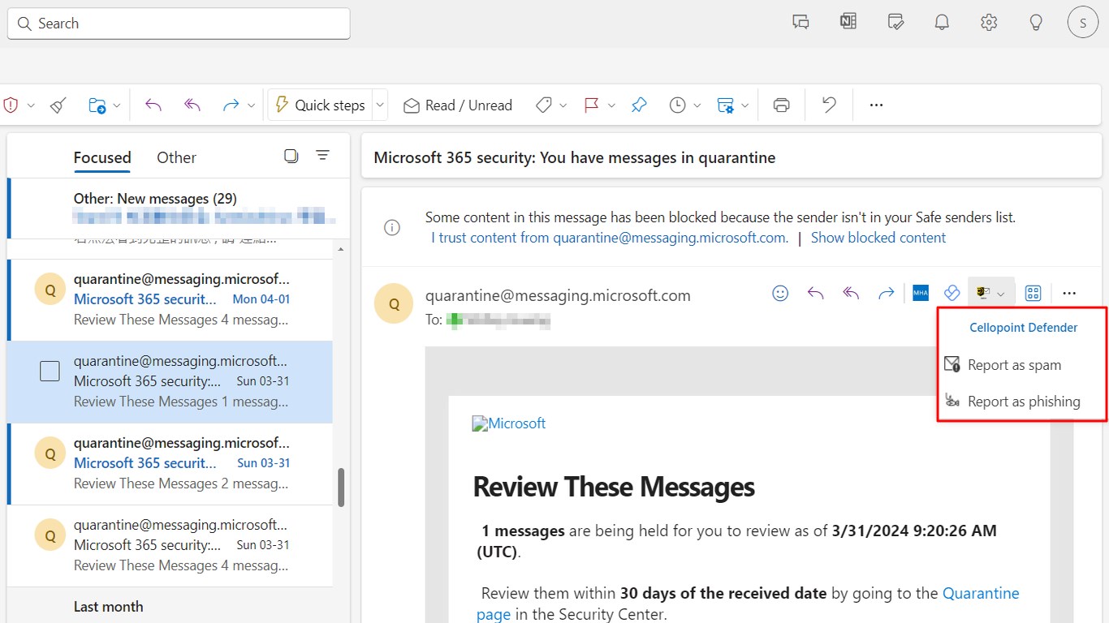The width and height of the screenshot is (1109, 623).
Task: Click Reply all in the main toolbar
Action: coord(192,105)
